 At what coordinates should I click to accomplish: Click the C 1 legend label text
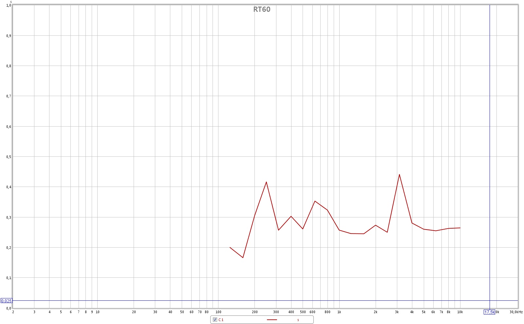(221, 320)
